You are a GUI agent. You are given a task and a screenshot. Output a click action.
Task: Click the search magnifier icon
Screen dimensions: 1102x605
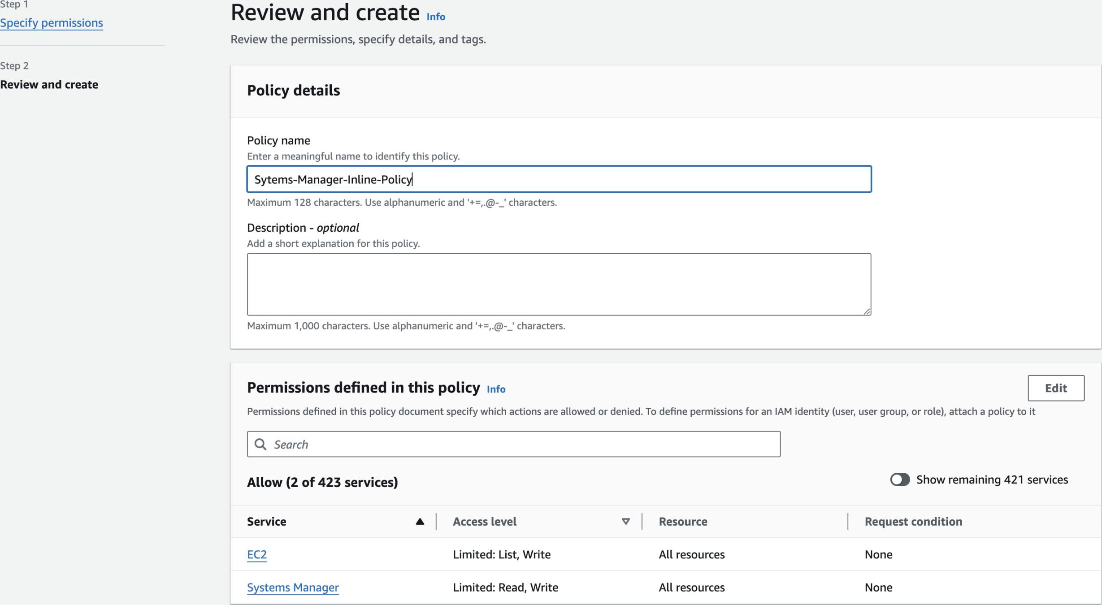(x=260, y=444)
